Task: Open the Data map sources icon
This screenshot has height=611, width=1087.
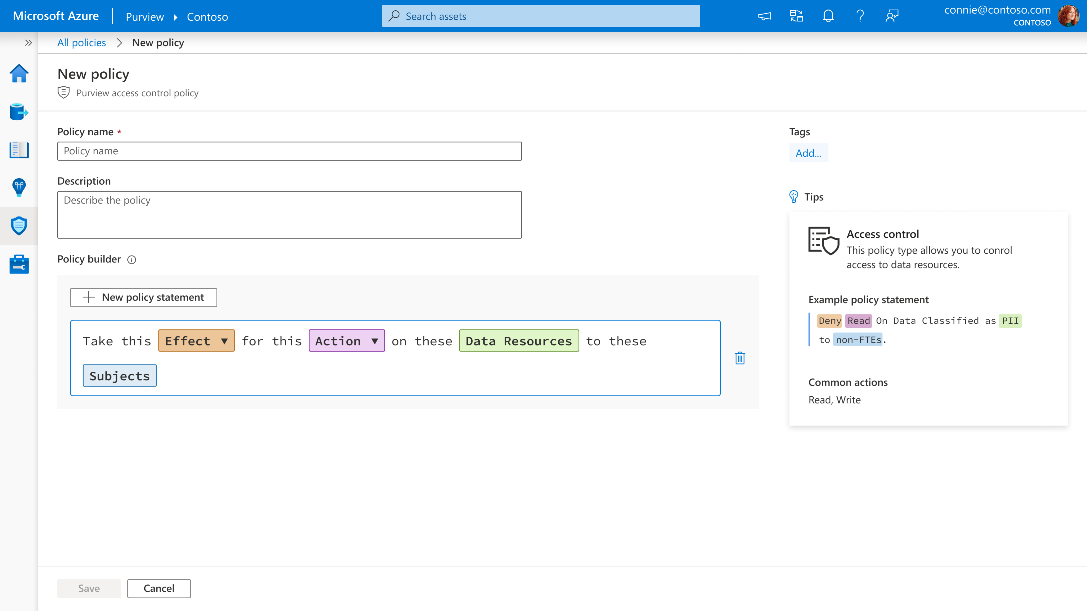Action: [x=19, y=112]
